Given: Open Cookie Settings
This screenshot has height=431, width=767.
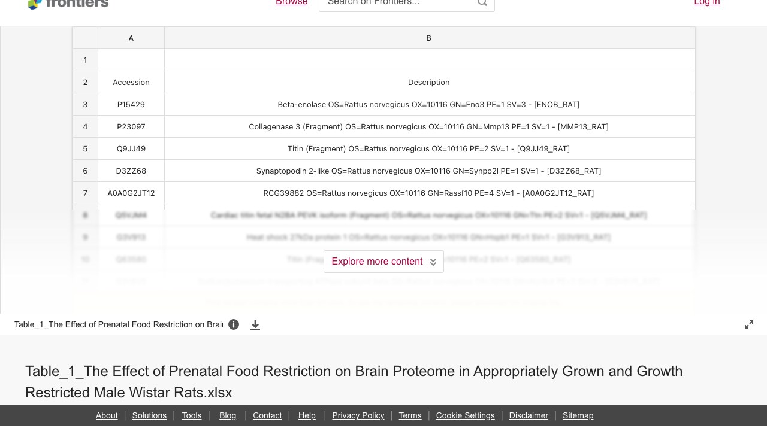Looking at the screenshot, I should click(466, 415).
